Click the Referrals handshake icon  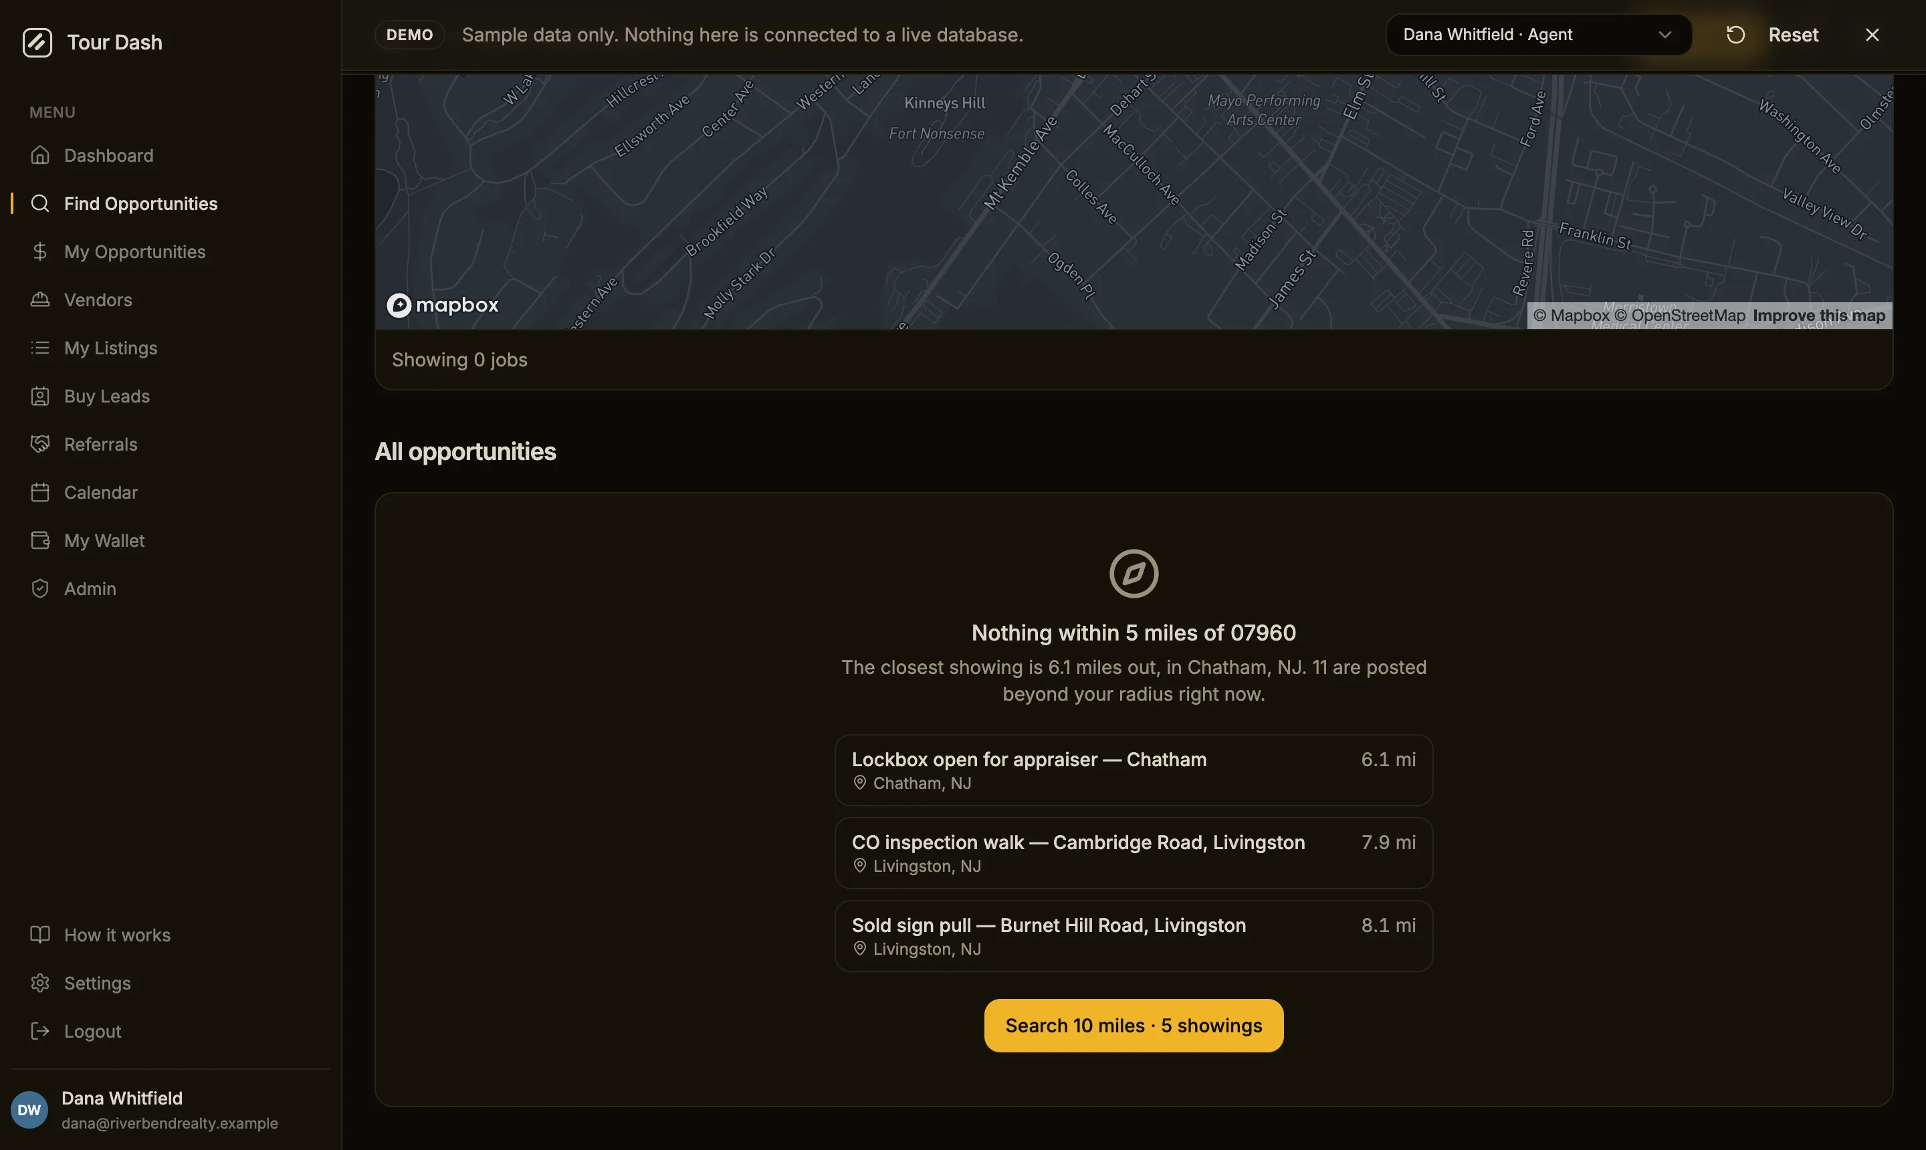pos(40,444)
